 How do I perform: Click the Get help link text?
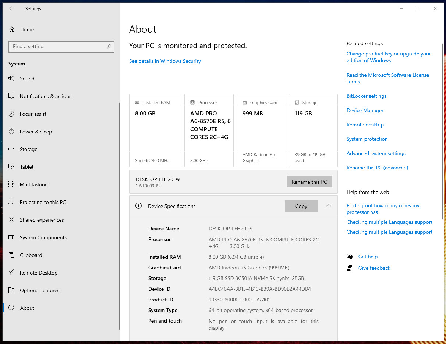pos(368,257)
